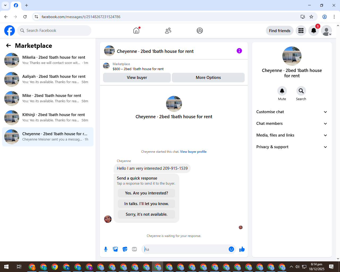The image size is (340, 272).
Task: Expand Customise chat section
Action: point(292,112)
